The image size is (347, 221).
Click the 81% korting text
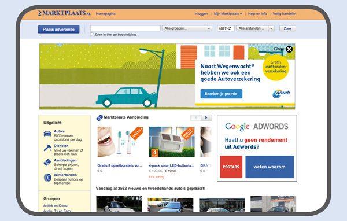click(157, 177)
